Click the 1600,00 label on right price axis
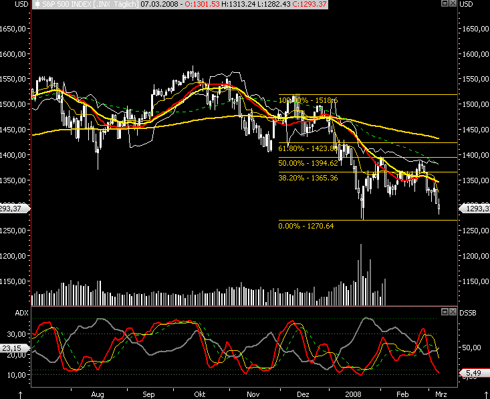Screen dimensions: 490x399 point(475,54)
